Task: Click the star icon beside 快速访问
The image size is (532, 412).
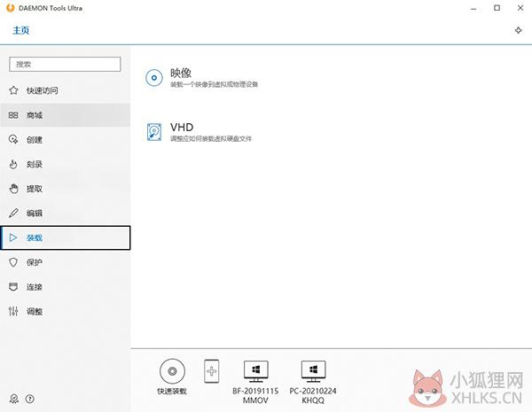Action: (x=13, y=90)
